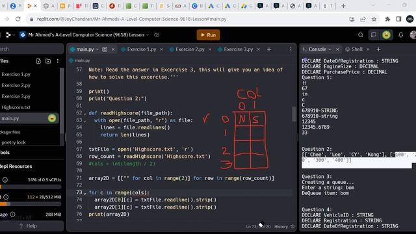The width and height of the screenshot is (416, 234).
Task: Bookmark this page with star icon
Action: [374, 19]
